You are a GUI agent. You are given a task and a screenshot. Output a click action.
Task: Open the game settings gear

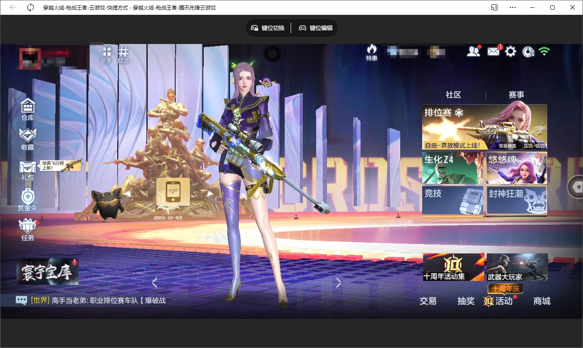511,51
